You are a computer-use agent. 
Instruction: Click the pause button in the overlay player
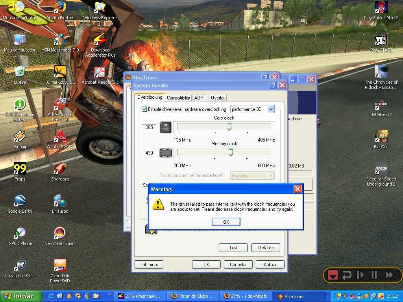point(374,275)
